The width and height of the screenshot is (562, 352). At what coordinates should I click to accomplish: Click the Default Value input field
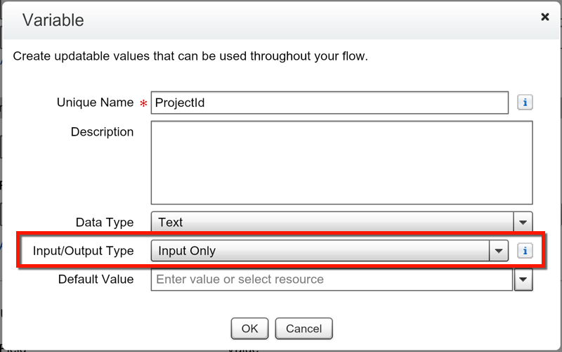click(x=332, y=280)
